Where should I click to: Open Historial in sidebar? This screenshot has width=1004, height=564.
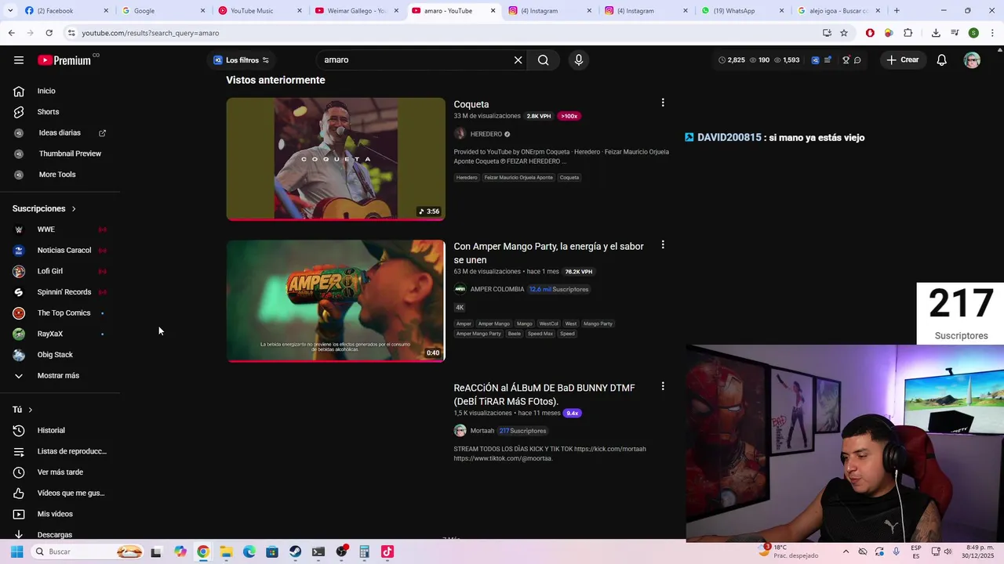pyautogui.click(x=51, y=431)
